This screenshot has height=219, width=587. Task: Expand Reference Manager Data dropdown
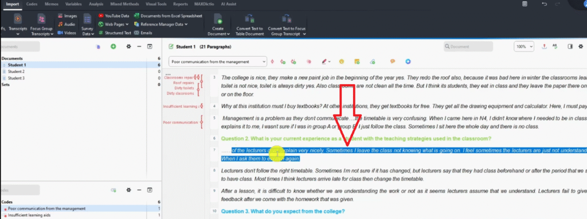tap(161, 24)
